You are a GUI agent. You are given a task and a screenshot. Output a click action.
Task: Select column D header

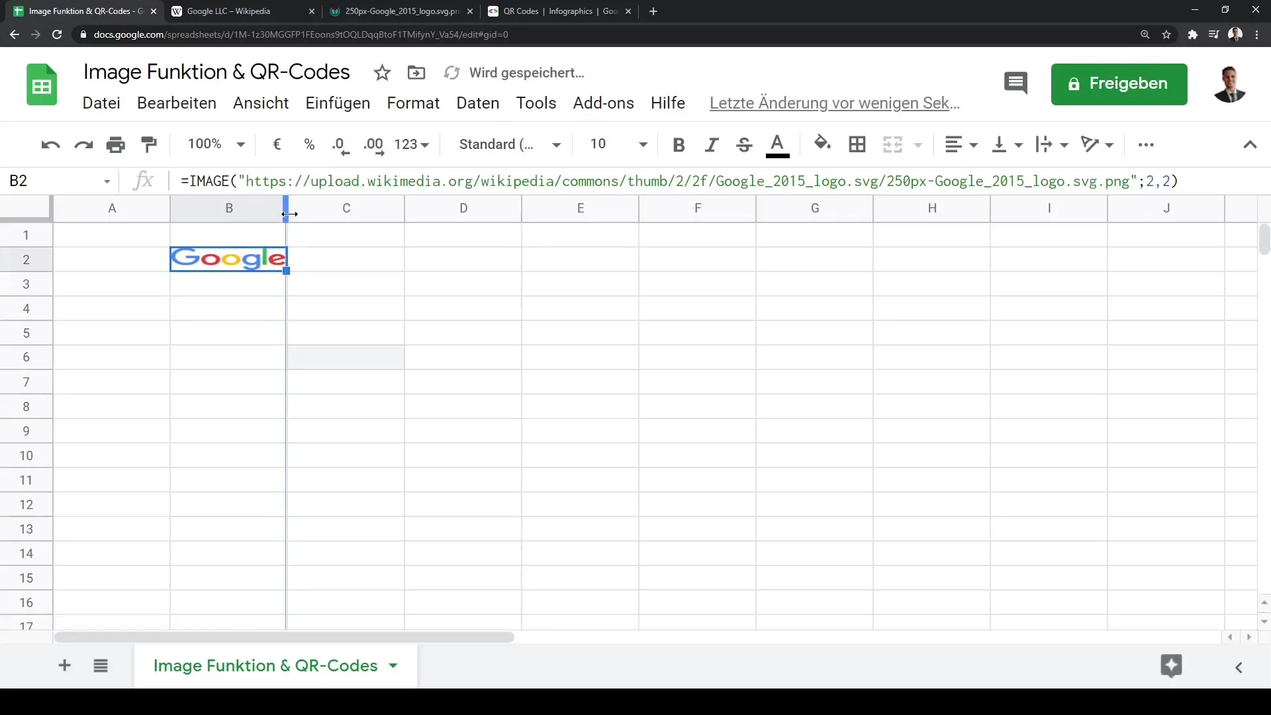463,209
